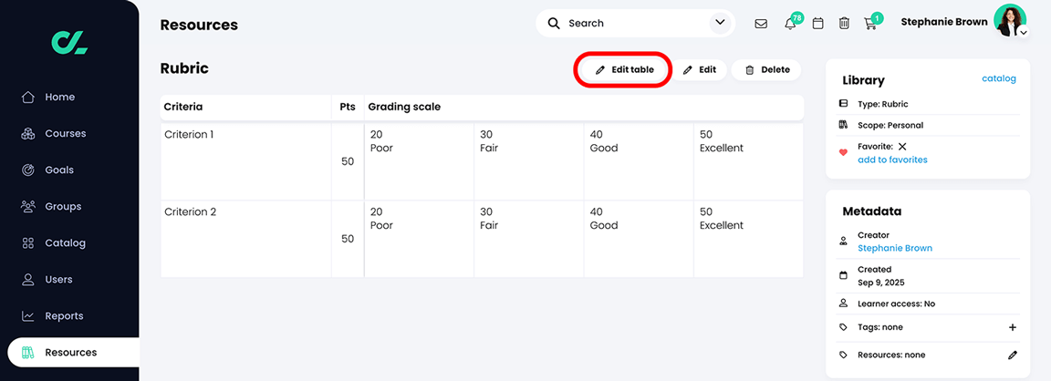Open Stephanie Brown creator link
Screen dimensions: 1051x381
(895, 248)
